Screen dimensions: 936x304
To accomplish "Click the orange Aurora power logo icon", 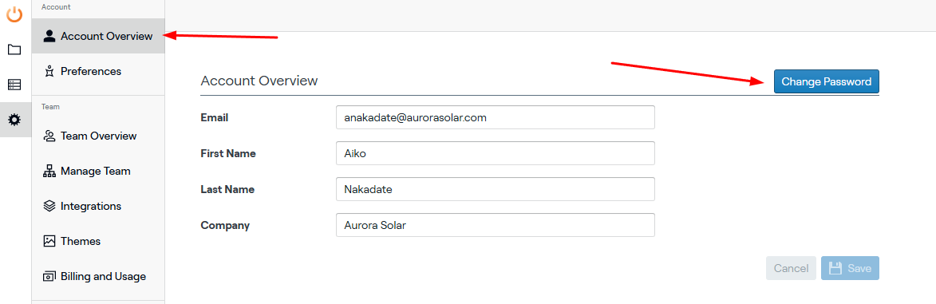I will pos(14,13).
